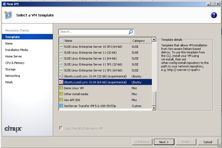Viewport: 222px width, 148px height.
Task: Click the Xen API SDK template icon
Action: 61,100
